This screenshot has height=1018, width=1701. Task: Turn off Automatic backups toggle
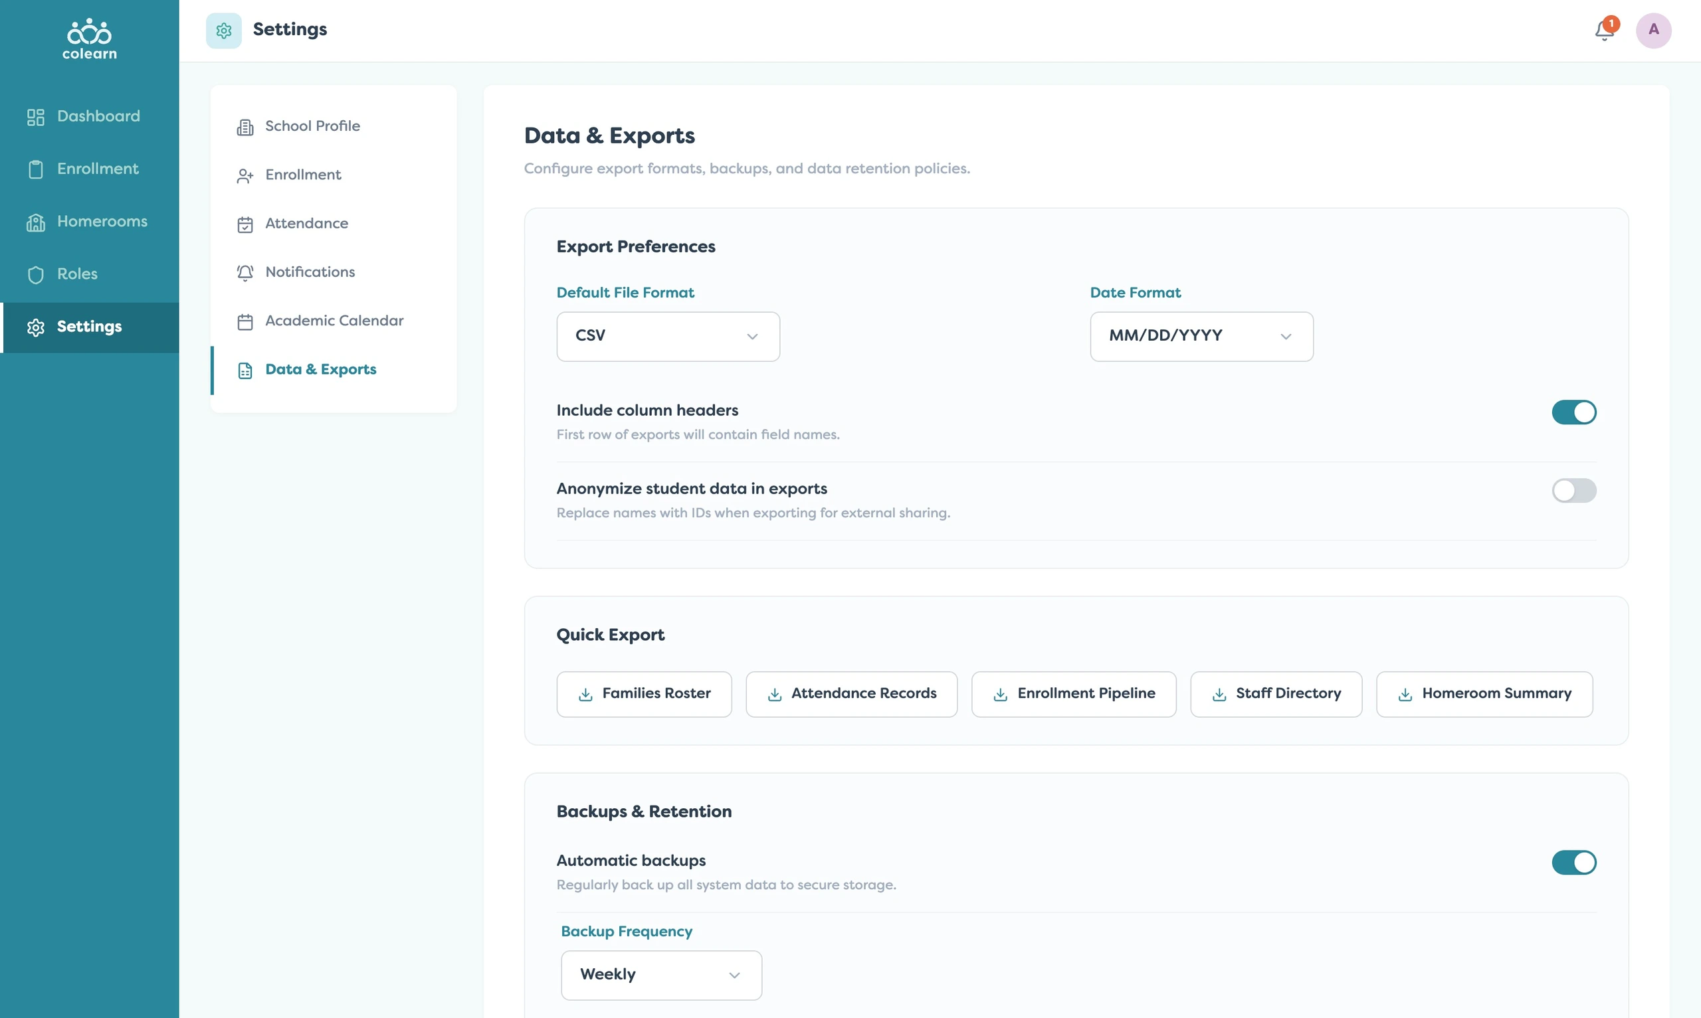click(1574, 863)
